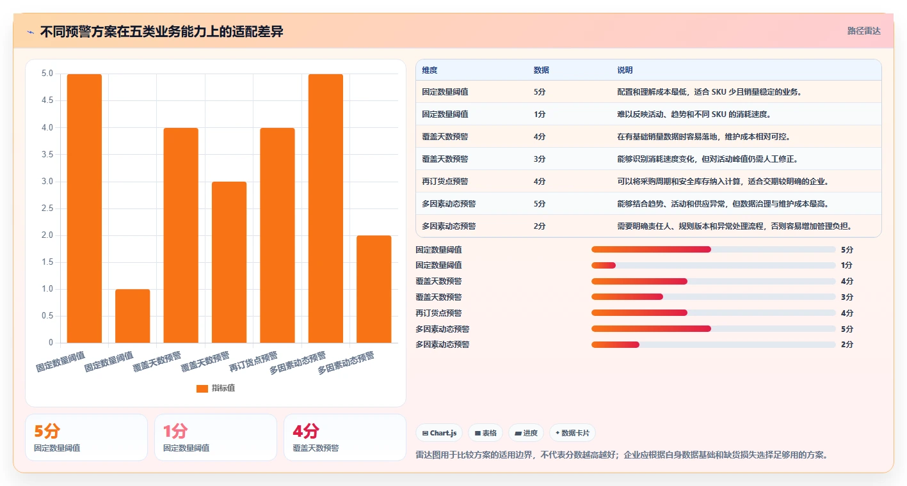Click the chart bar with value 3
Viewport: 907px width, 486px height.
click(x=229, y=262)
